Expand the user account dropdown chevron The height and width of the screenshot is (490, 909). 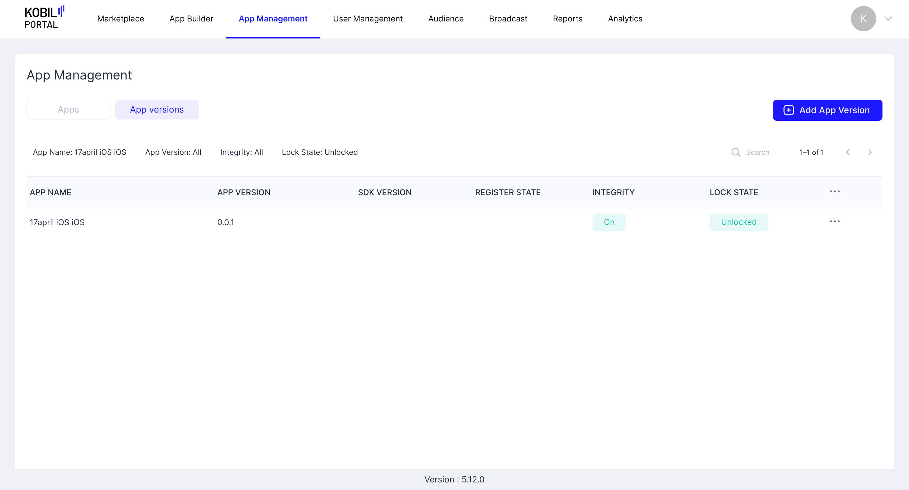click(x=888, y=19)
